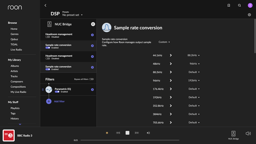Viewport: 256px width, 144px height.
Task: Open Artists in My Library
Action: (14, 71)
